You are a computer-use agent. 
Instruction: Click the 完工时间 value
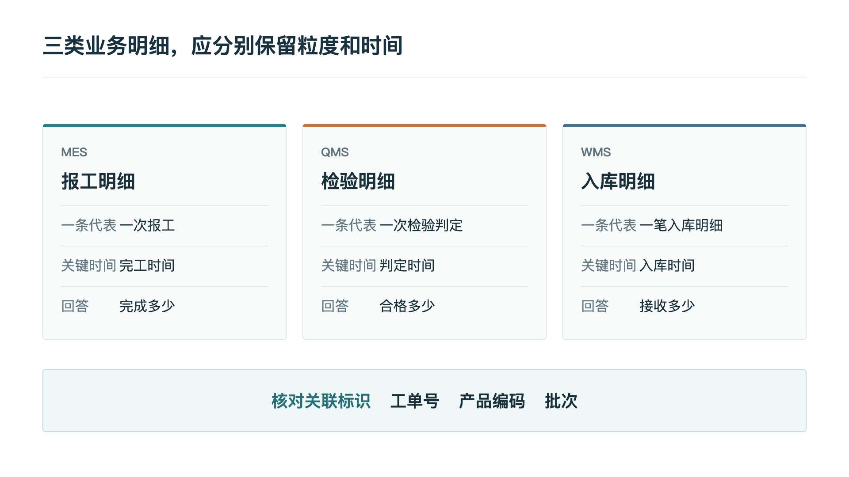pos(147,265)
